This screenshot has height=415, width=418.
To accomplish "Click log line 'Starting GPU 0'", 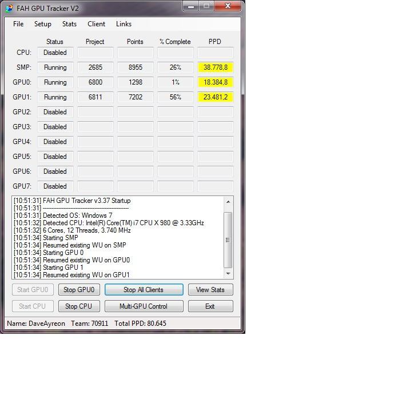I will point(49,253).
